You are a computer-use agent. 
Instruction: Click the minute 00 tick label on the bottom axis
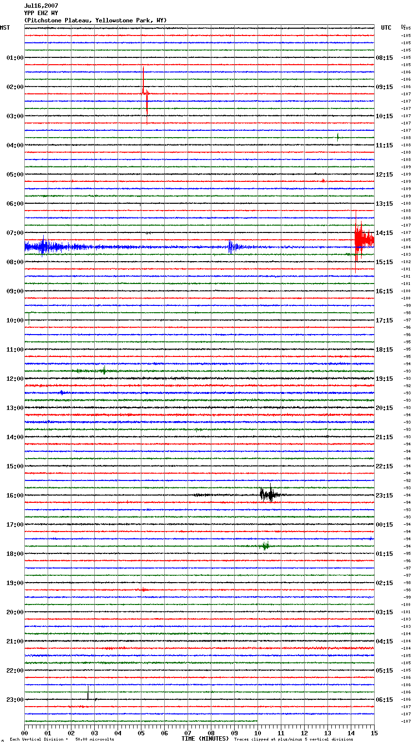(x=24, y=733)
